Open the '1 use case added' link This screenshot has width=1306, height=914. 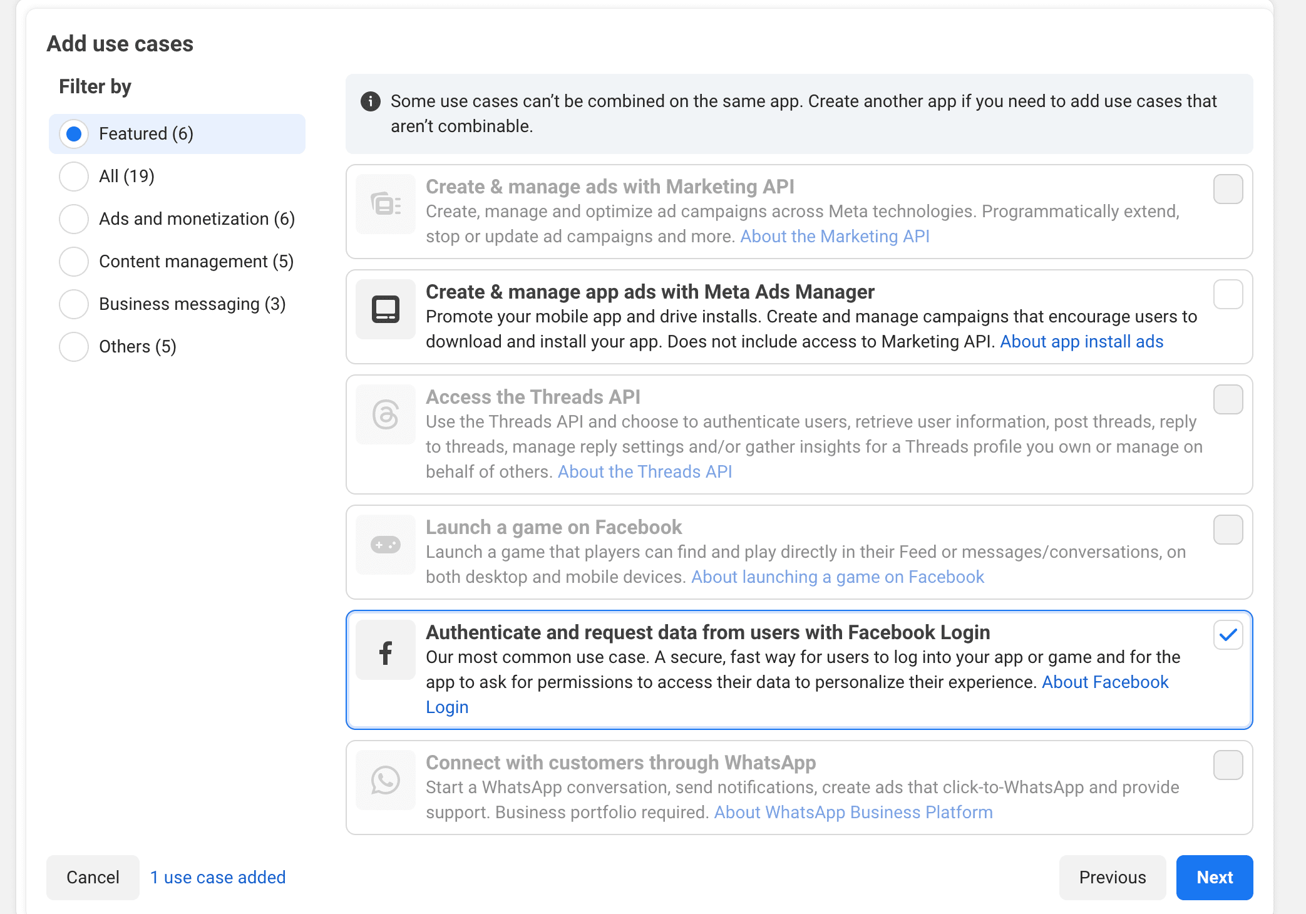click(218, 877)
